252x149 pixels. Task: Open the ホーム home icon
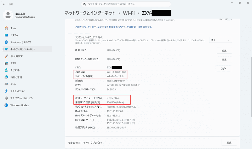click(6, 28)
